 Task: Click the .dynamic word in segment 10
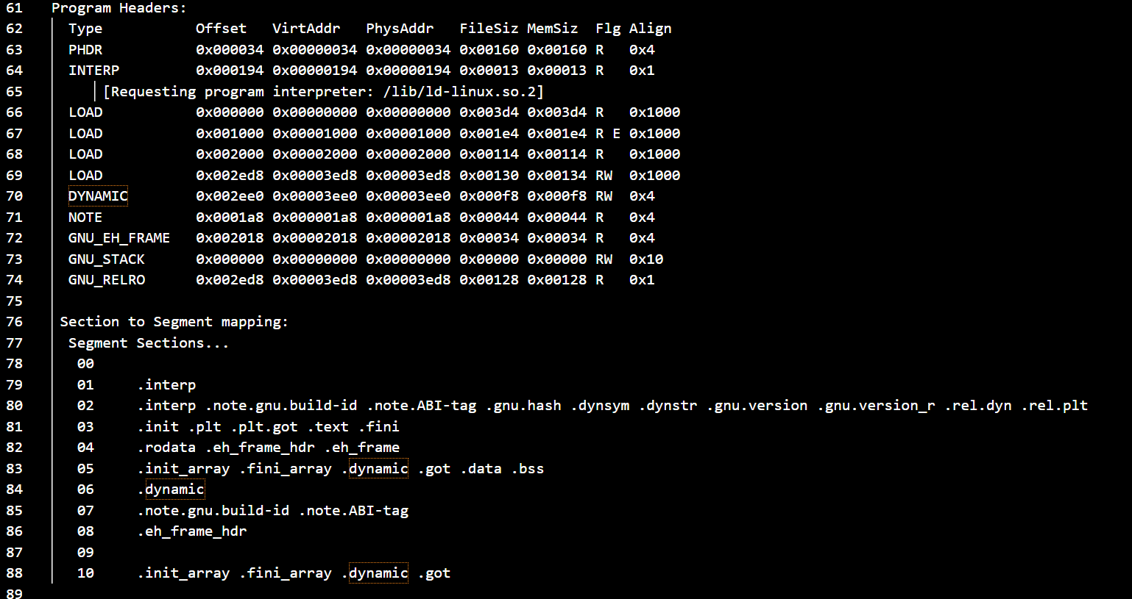(x=378, y=573)
